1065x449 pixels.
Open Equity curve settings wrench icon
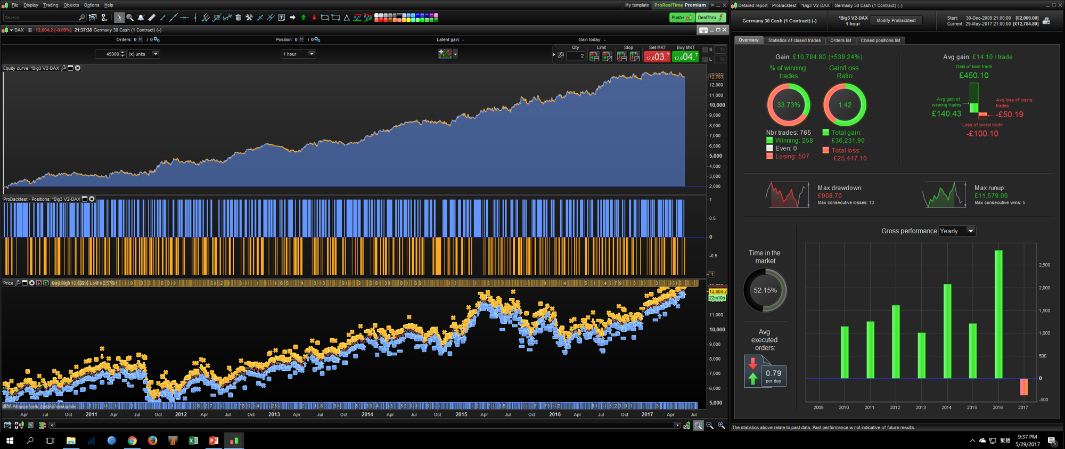(x=64, y=68)
